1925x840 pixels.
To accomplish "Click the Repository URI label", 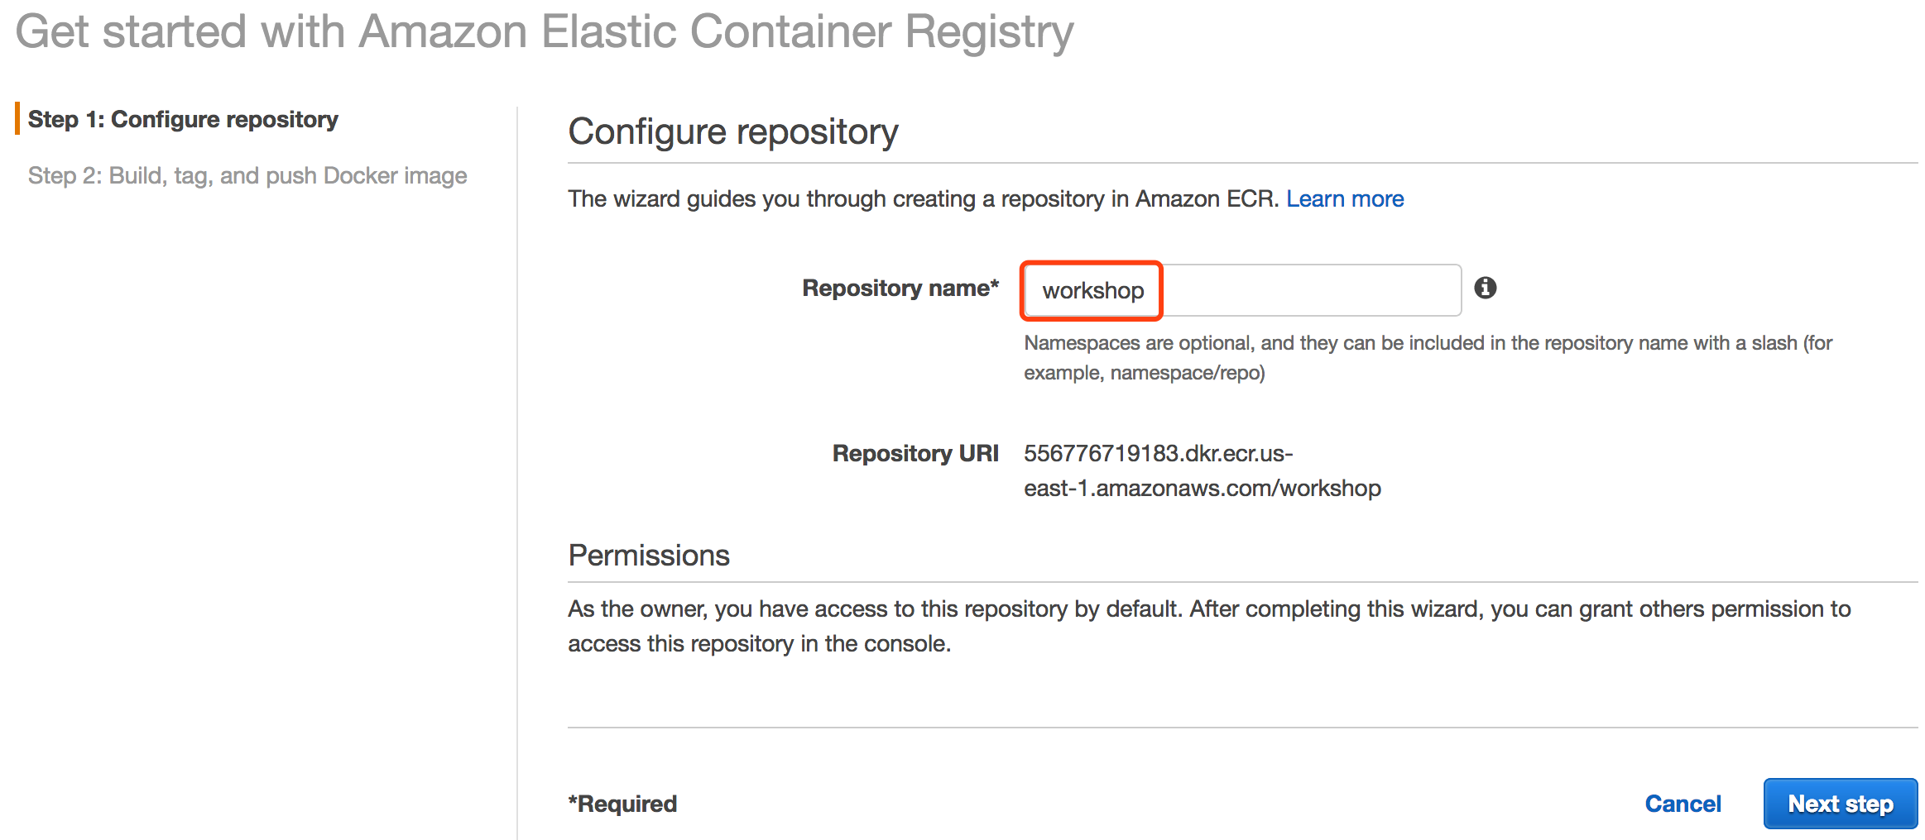I will click(915, 453).
